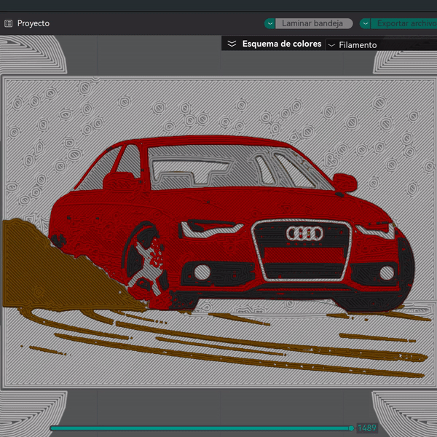Click the middle of the layer slider track

coord(200,428)
